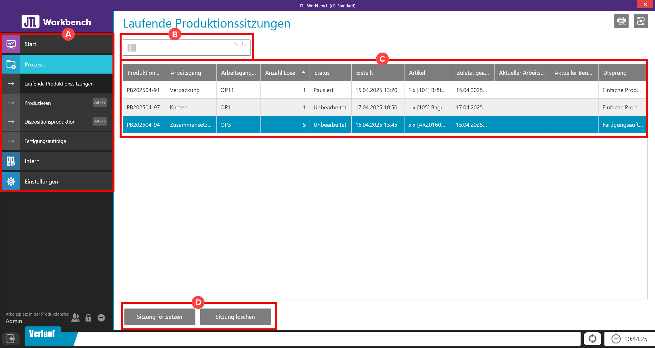Click the workflow icon beside the printer

pos(641,21)
